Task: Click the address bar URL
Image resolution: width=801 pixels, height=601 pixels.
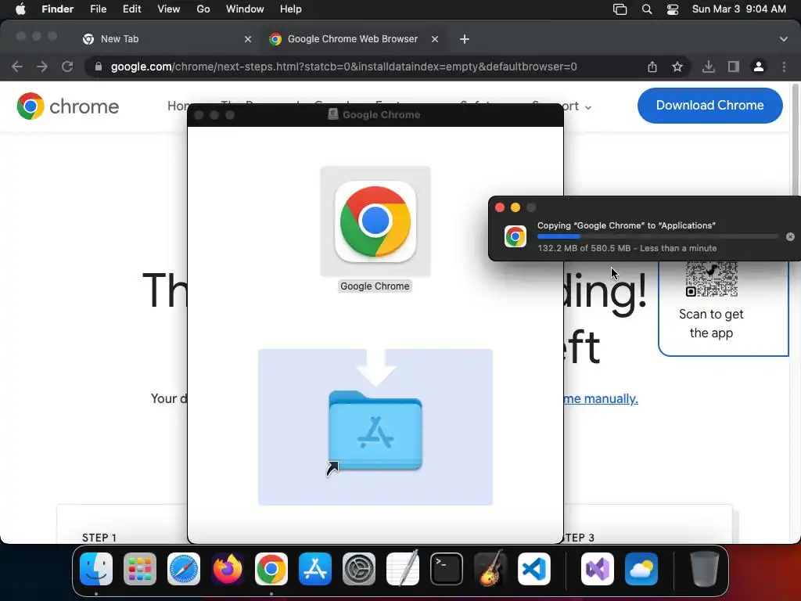Action: pos(344,67)
